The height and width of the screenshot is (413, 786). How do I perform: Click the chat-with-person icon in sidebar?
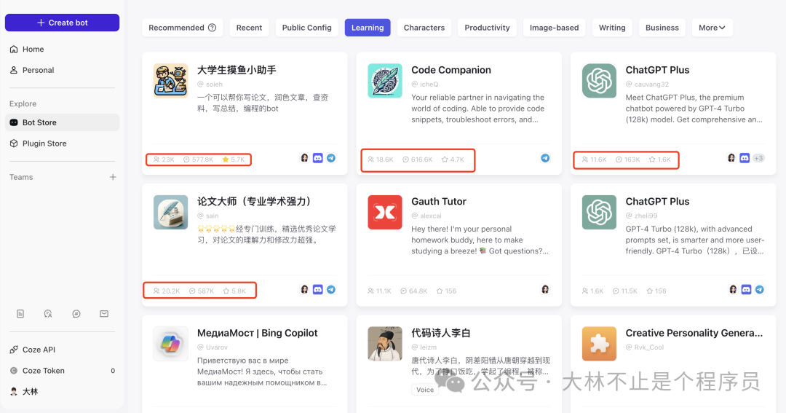[x=48, y=314]
